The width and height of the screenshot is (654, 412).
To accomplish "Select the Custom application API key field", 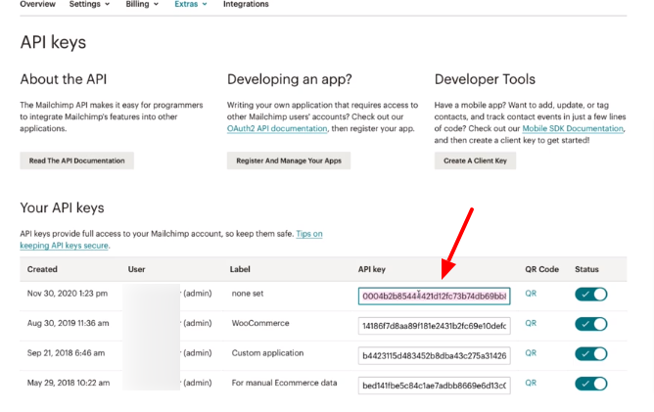I will click(434, 355).
